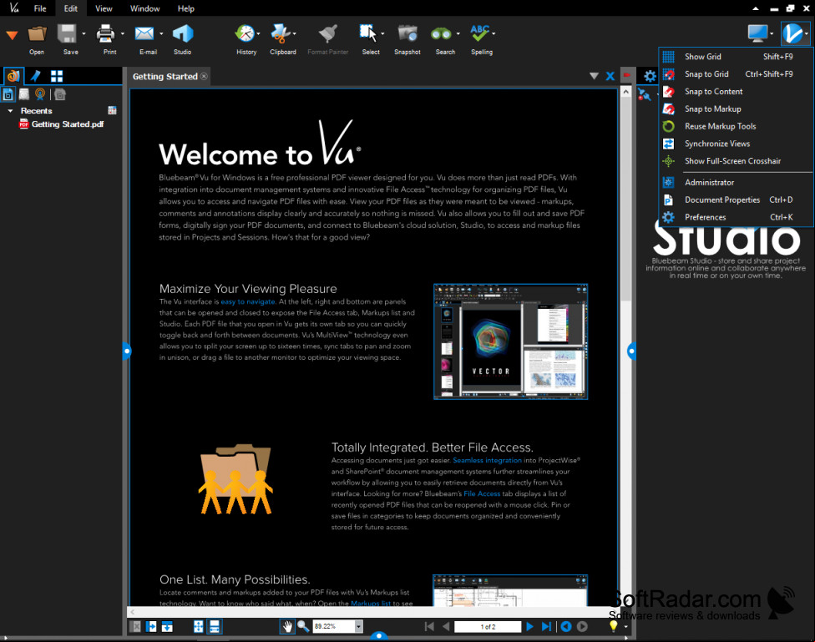The image size is (815, 642).
Task: Click the Zoom magnifier tool
Action: click(x=303, y=626)
